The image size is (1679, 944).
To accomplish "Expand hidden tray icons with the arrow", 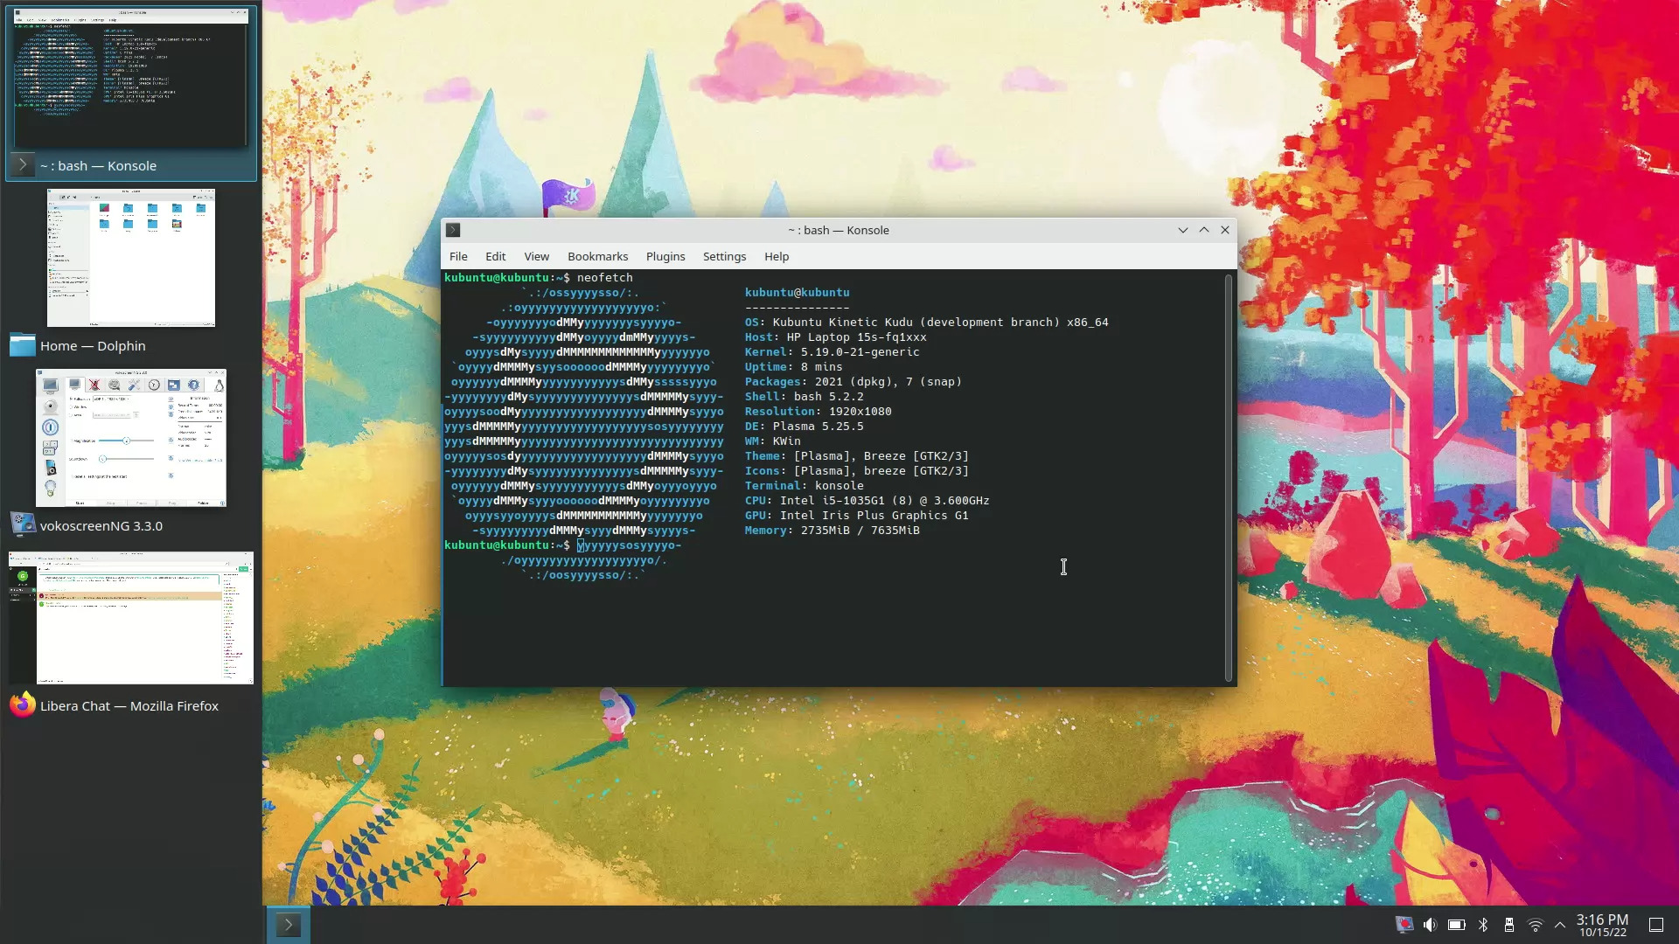I will click(x=1559, y=925).
